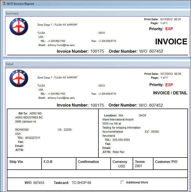Click red EXP priority in Detail
The height and width of the screenshot is (192, 191).
tap(169, 85)
